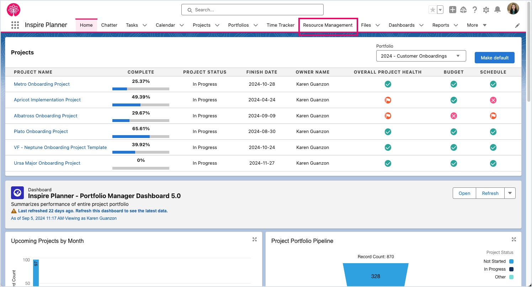This screenshot has height=287, width=532.
Task: Click Apricot project's schedule X icon
Action: [x=493, y=100]
